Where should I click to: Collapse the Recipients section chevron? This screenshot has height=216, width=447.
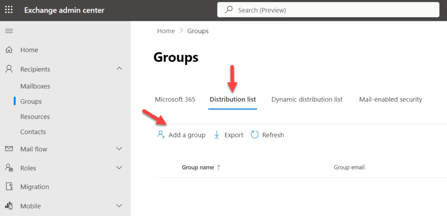(x=120, y=69)
